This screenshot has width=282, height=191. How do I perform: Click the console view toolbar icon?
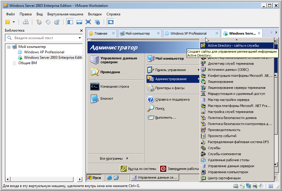(110, 22)
